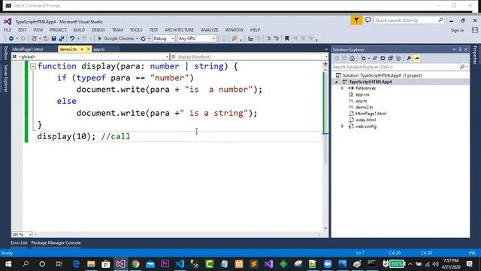
Task: Open the WINDOW menu
Action: (x=234, y=30)
